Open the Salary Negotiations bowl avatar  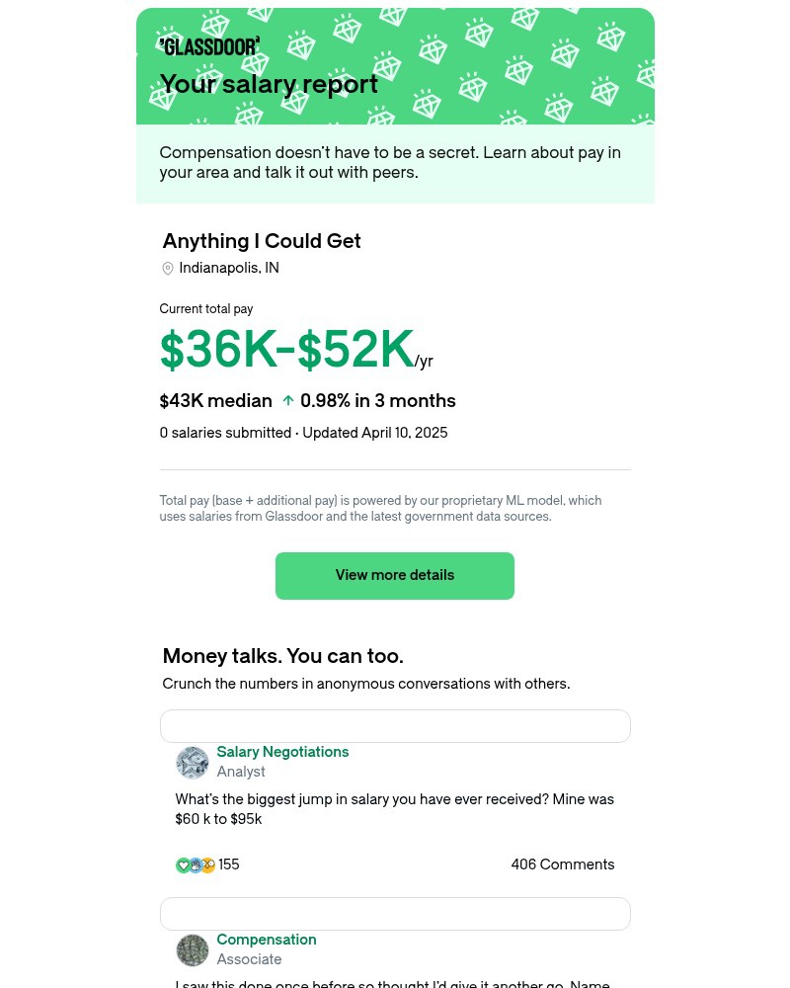pyautogui.click(x=192, y=762)
